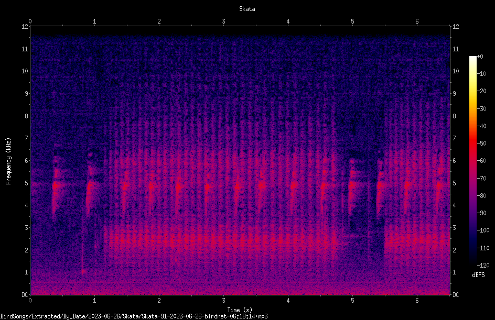Click the "1" tick on the left frequency axis

[x=27, y=272]
